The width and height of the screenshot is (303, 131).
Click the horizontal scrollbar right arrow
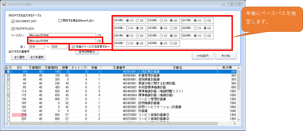tap(235, 123)
